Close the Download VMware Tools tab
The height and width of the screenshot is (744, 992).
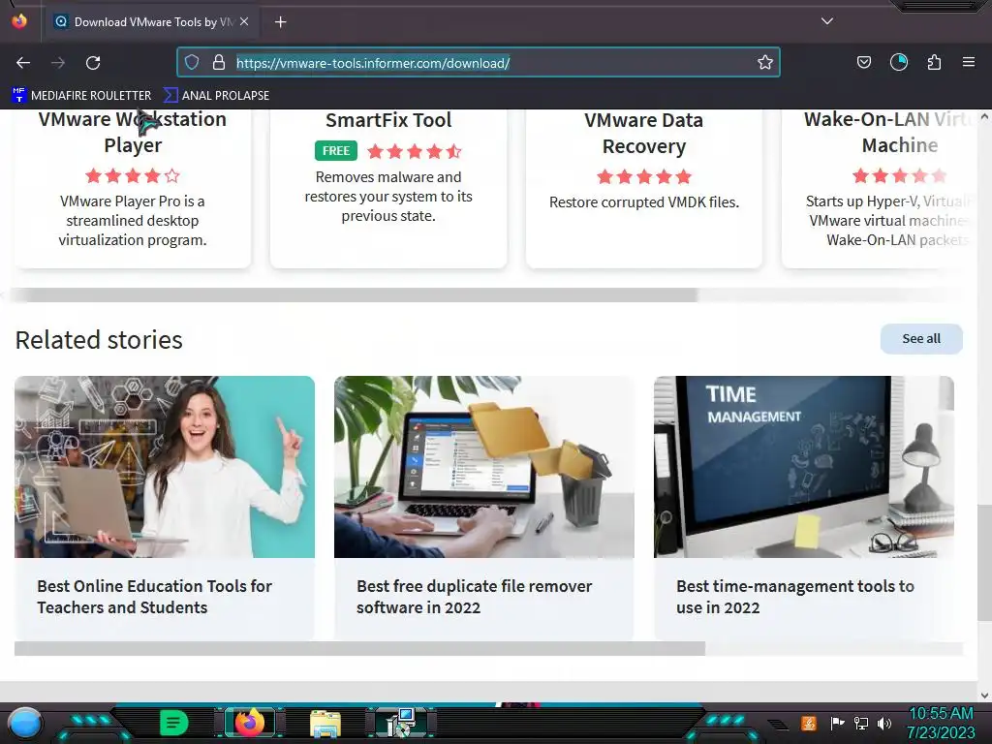(244, 21)
